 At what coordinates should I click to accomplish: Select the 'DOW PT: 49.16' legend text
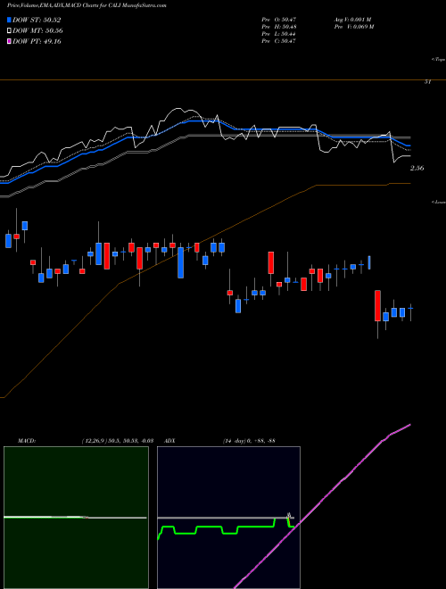(37, 41)
